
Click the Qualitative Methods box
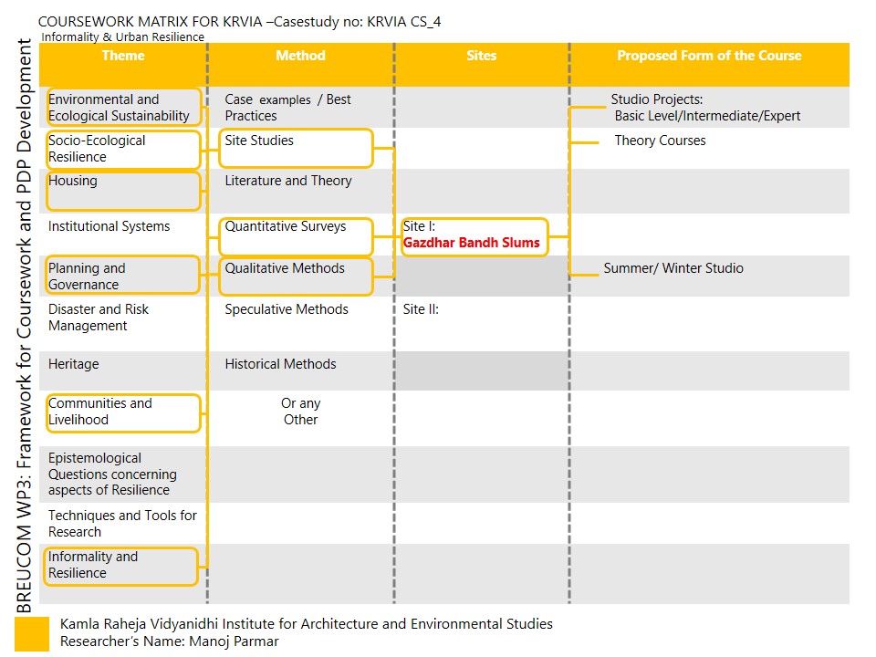pos(296,276)
